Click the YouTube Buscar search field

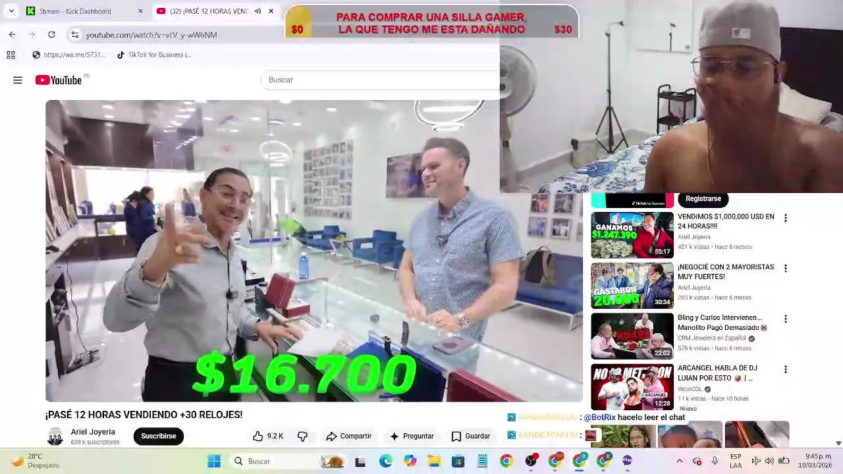tap(381, 80)
